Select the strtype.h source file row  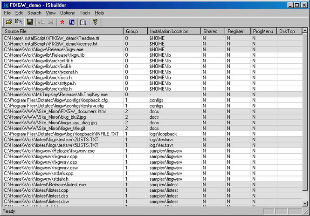(152, 83)
